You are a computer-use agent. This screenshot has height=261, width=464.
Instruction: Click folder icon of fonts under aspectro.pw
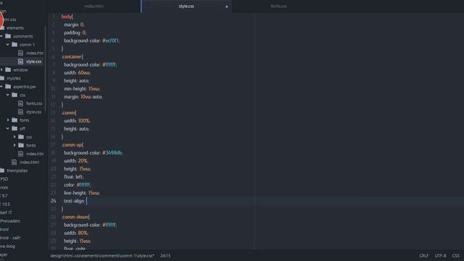(14, 120)
